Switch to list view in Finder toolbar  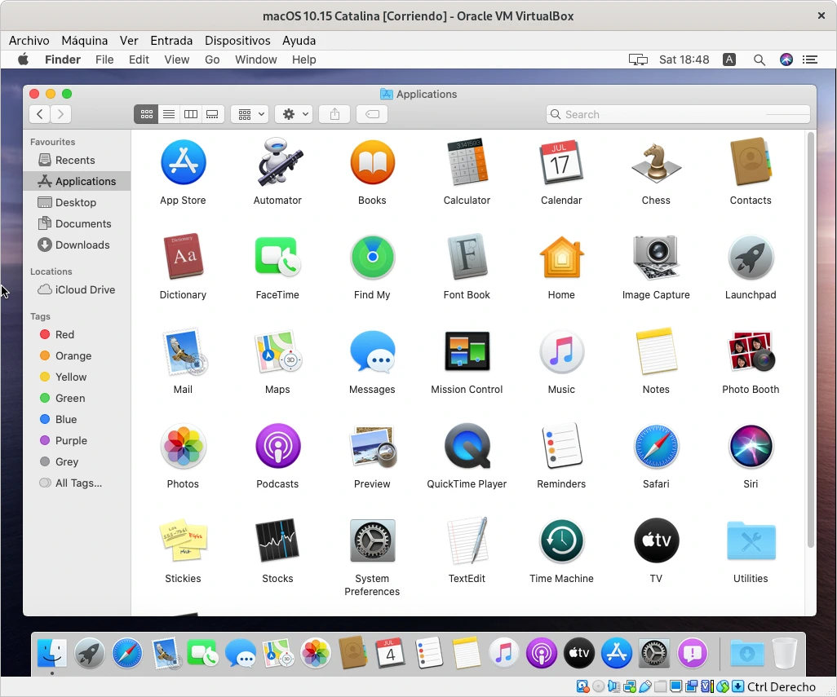click(x=169, y=115)
